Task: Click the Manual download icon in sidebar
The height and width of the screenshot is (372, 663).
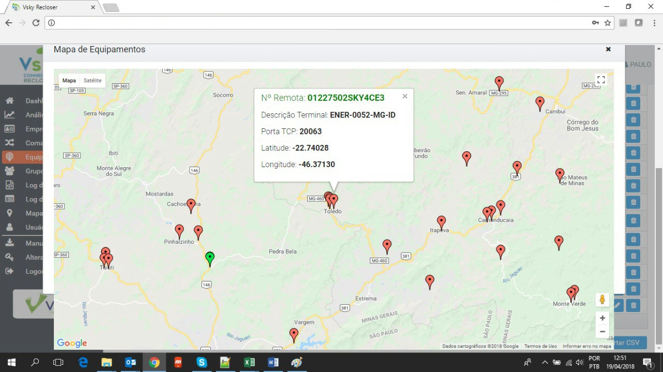Action: [x=9, y=243]
